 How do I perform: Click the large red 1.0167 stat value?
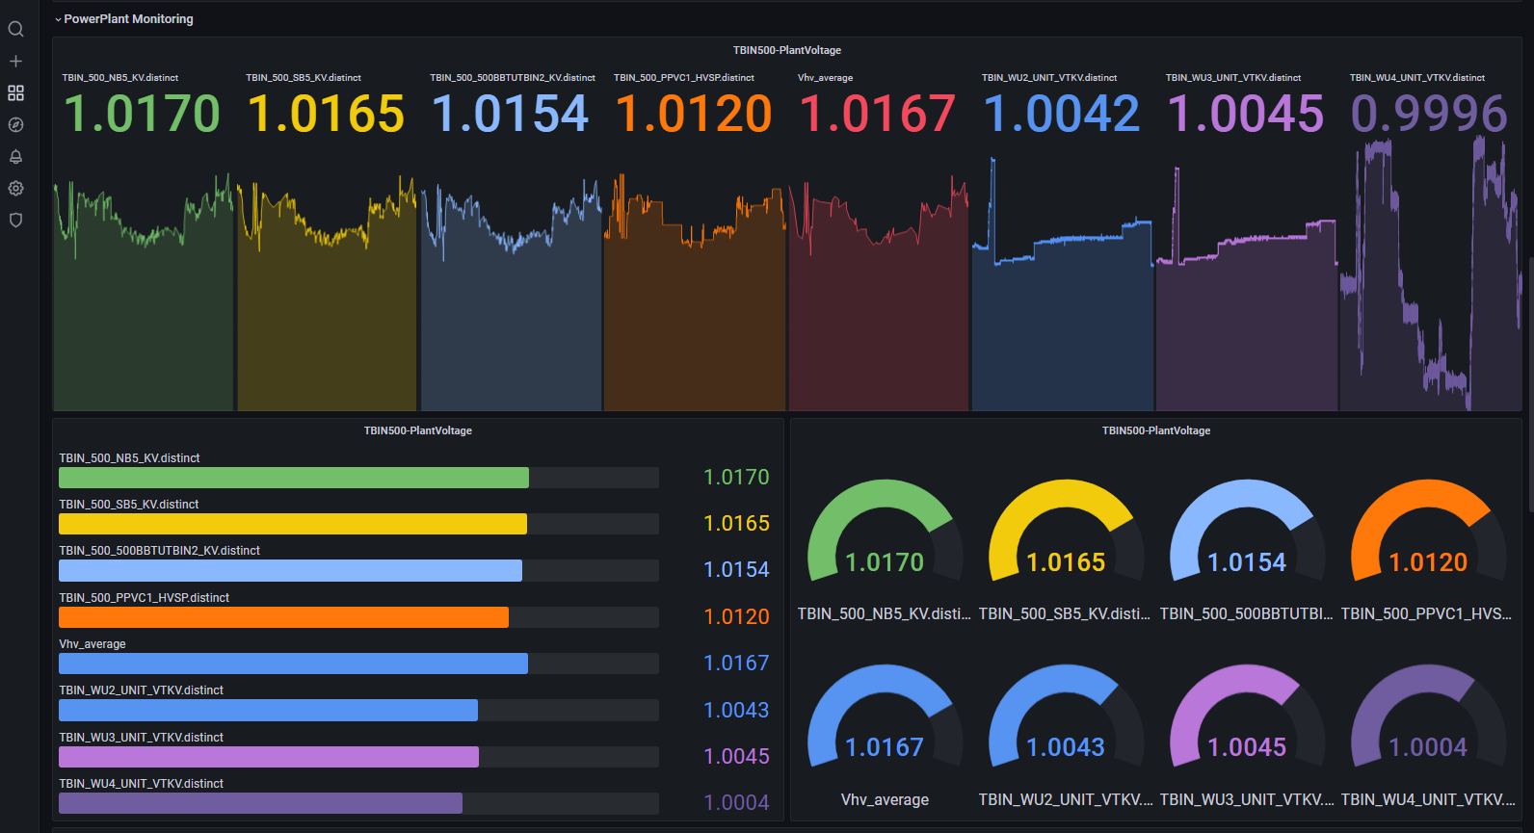pos(877,114)
